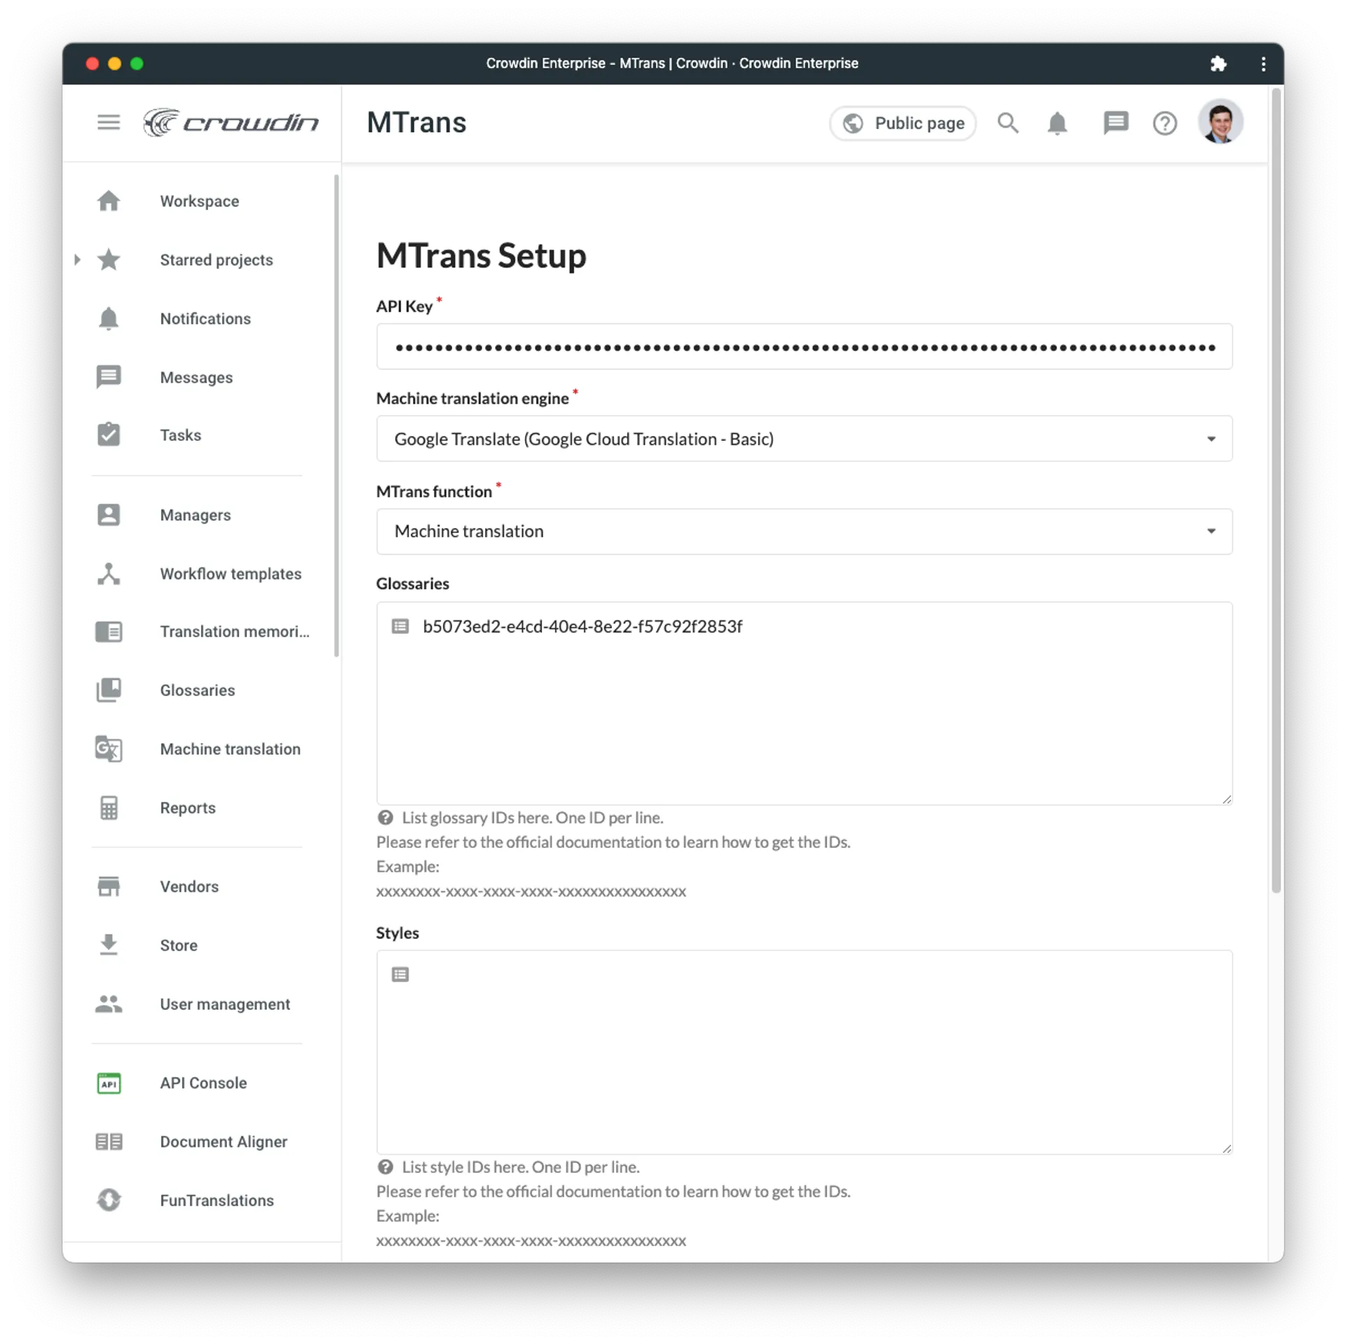Open Translation memories menu item
This screenshot has height=1344, width=1346.
point(234,631)
